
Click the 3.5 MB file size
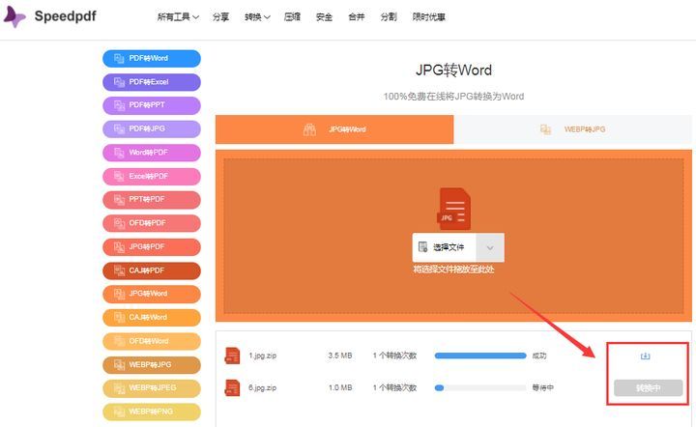(x=340, y=356)
